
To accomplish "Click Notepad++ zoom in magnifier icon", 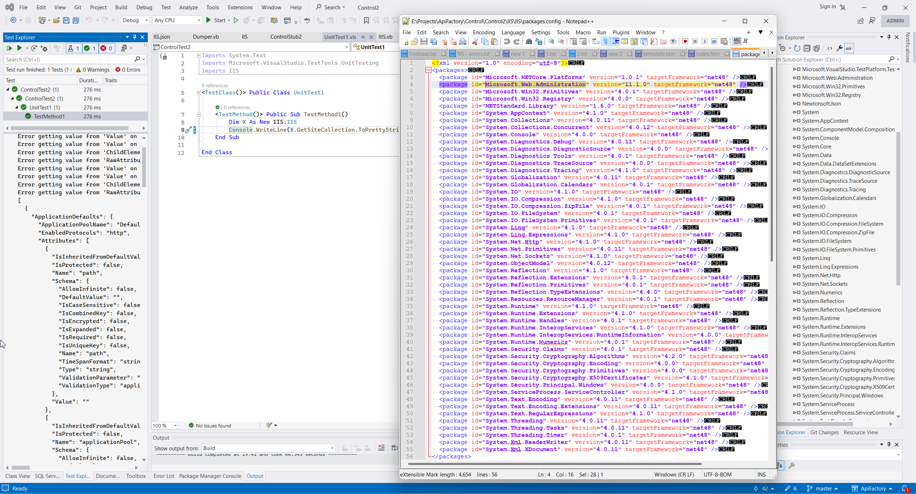I will [x=551, y=41].
